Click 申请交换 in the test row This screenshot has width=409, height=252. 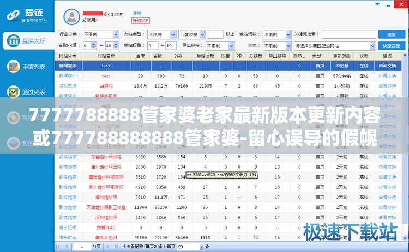coord(387,76)
